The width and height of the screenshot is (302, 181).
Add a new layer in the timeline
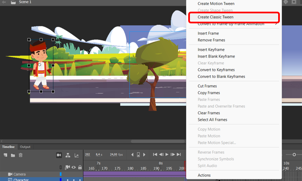tap(5, 155)
